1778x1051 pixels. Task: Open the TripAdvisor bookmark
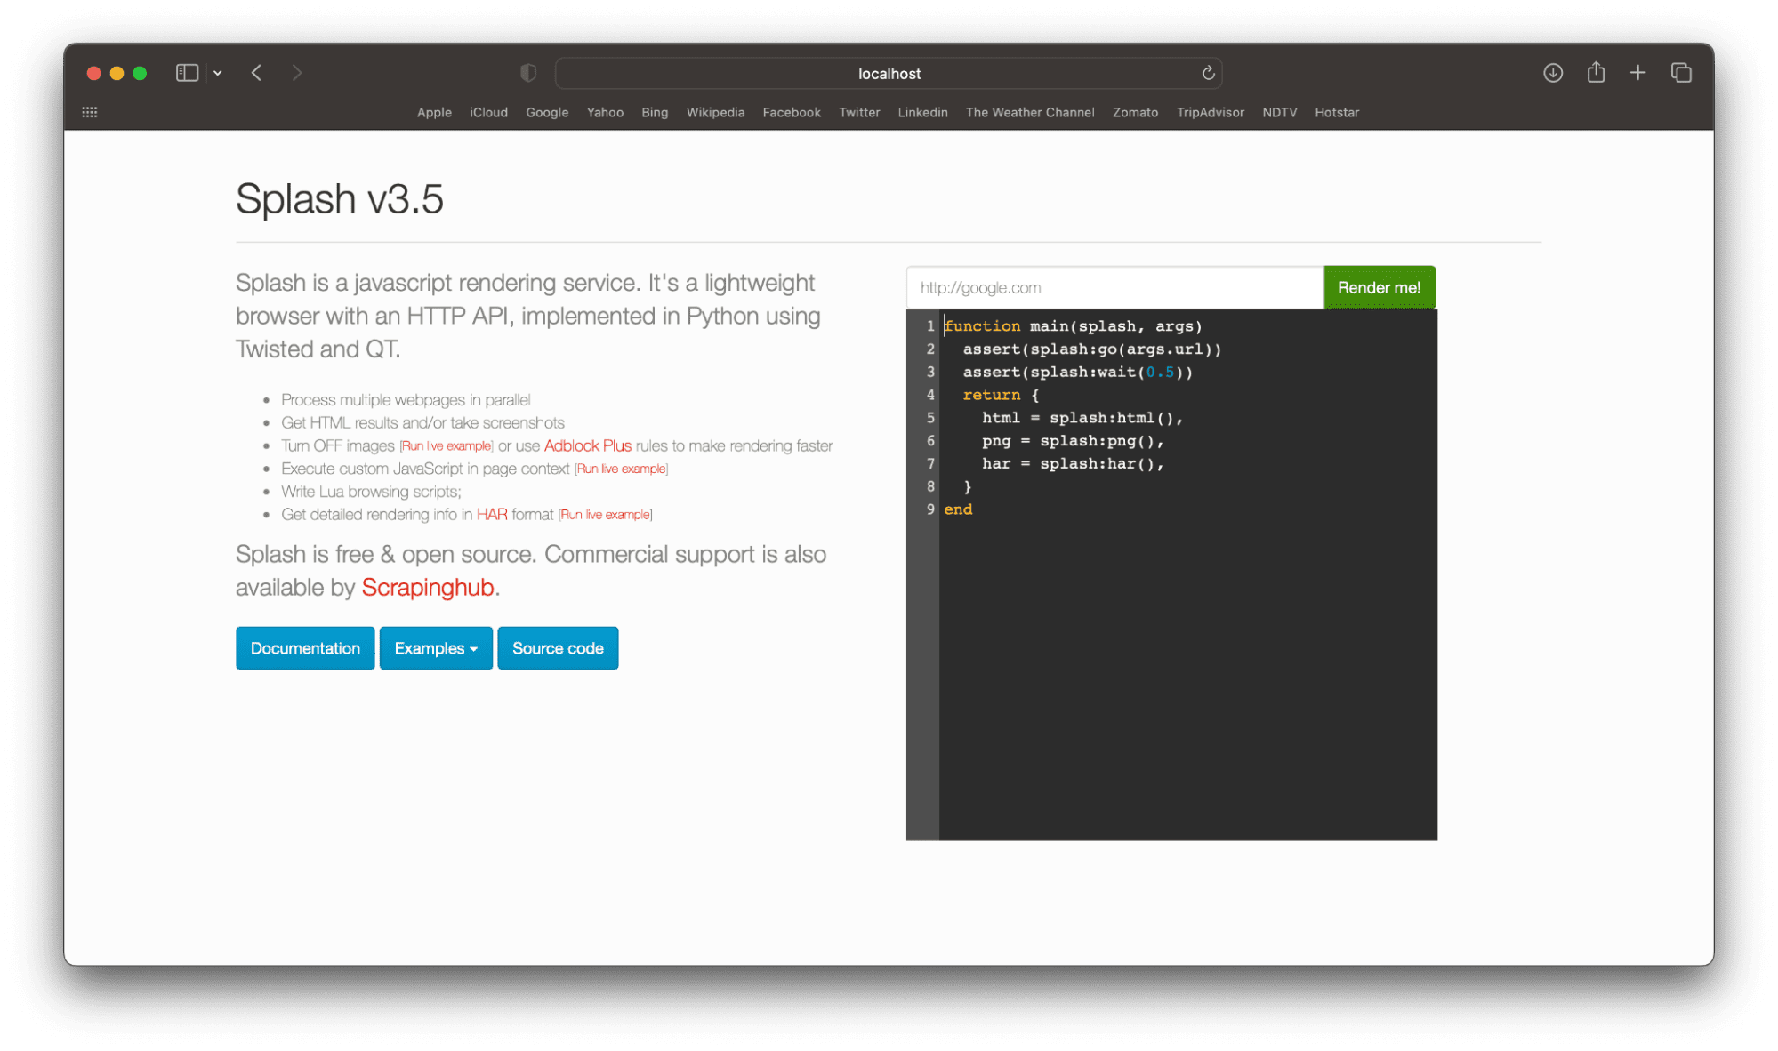(1210, 112)
